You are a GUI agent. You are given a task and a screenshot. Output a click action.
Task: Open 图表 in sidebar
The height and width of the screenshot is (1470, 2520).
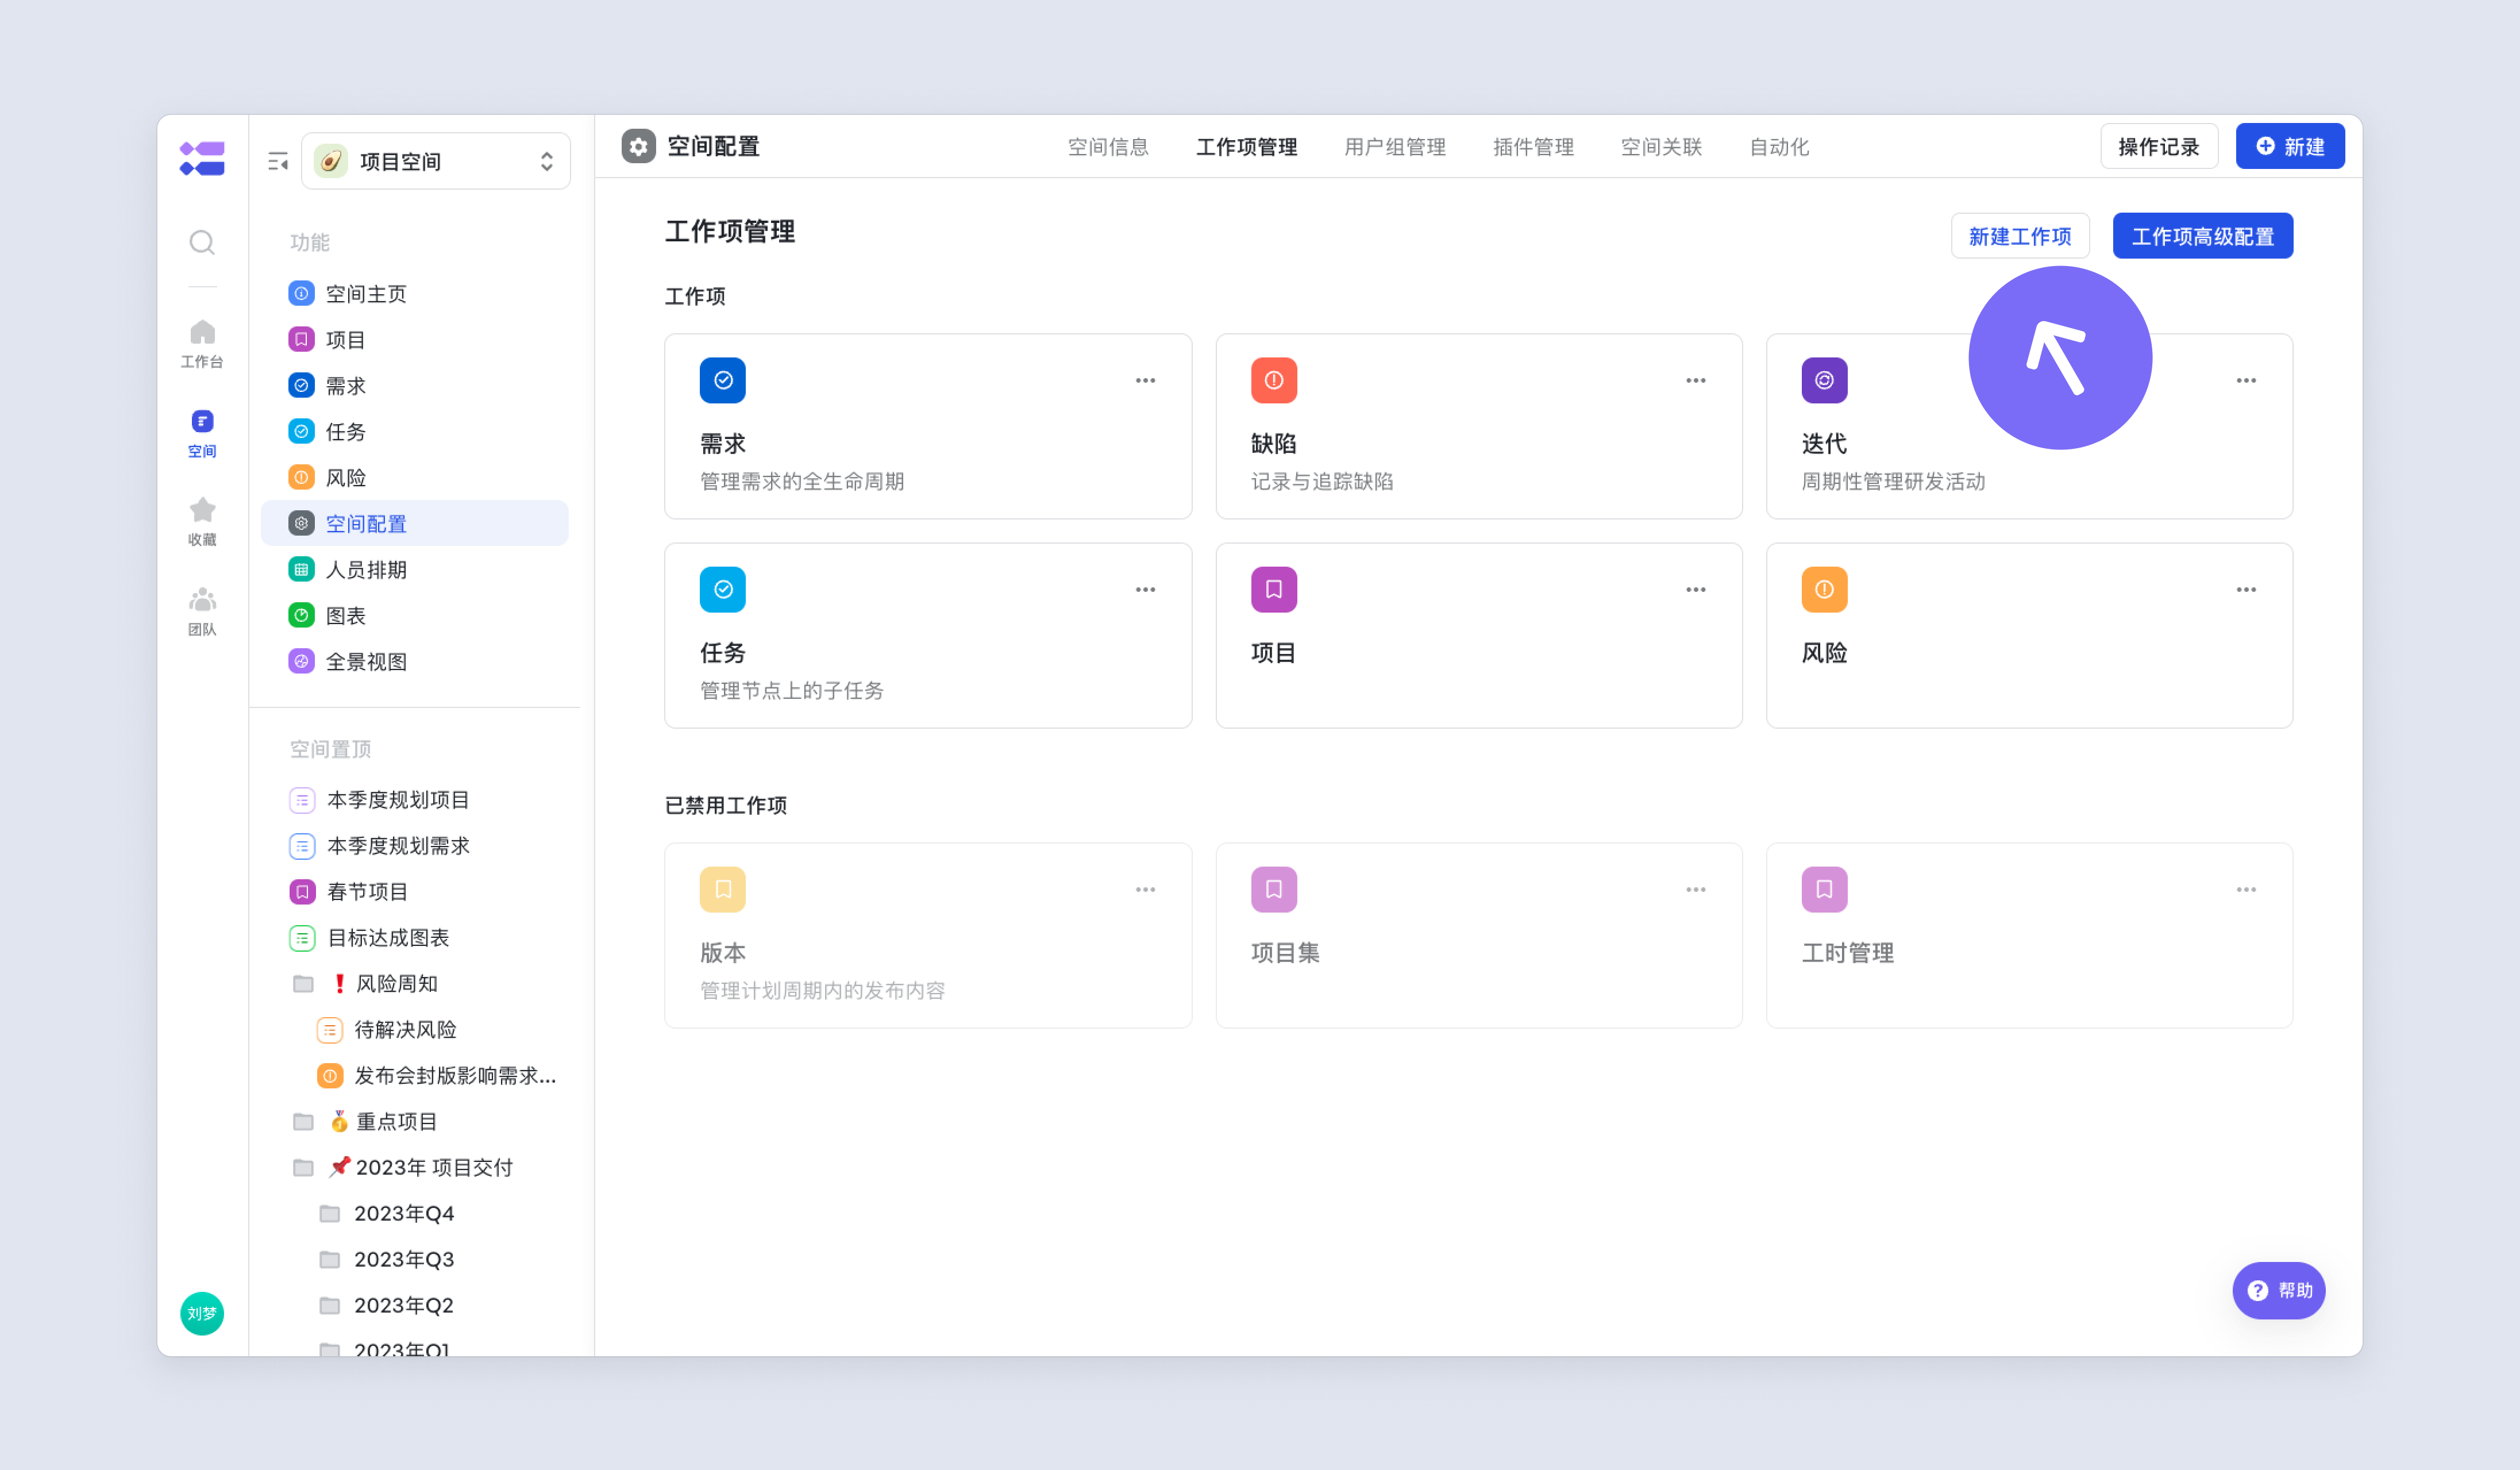(415, 615)
